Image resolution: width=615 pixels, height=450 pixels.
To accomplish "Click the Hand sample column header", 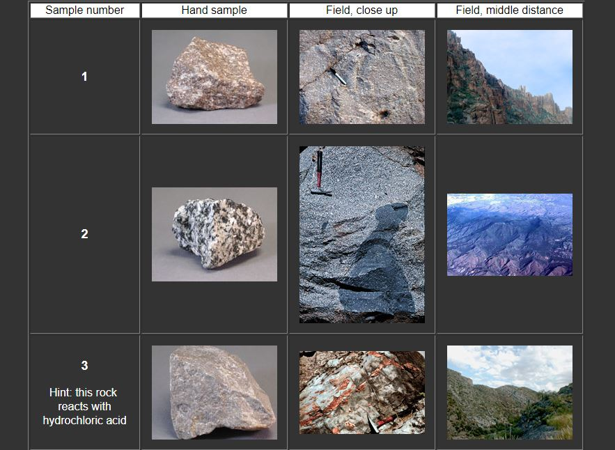I will point(213,10).
